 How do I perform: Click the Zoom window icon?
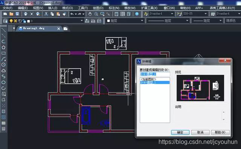point(102,14)
